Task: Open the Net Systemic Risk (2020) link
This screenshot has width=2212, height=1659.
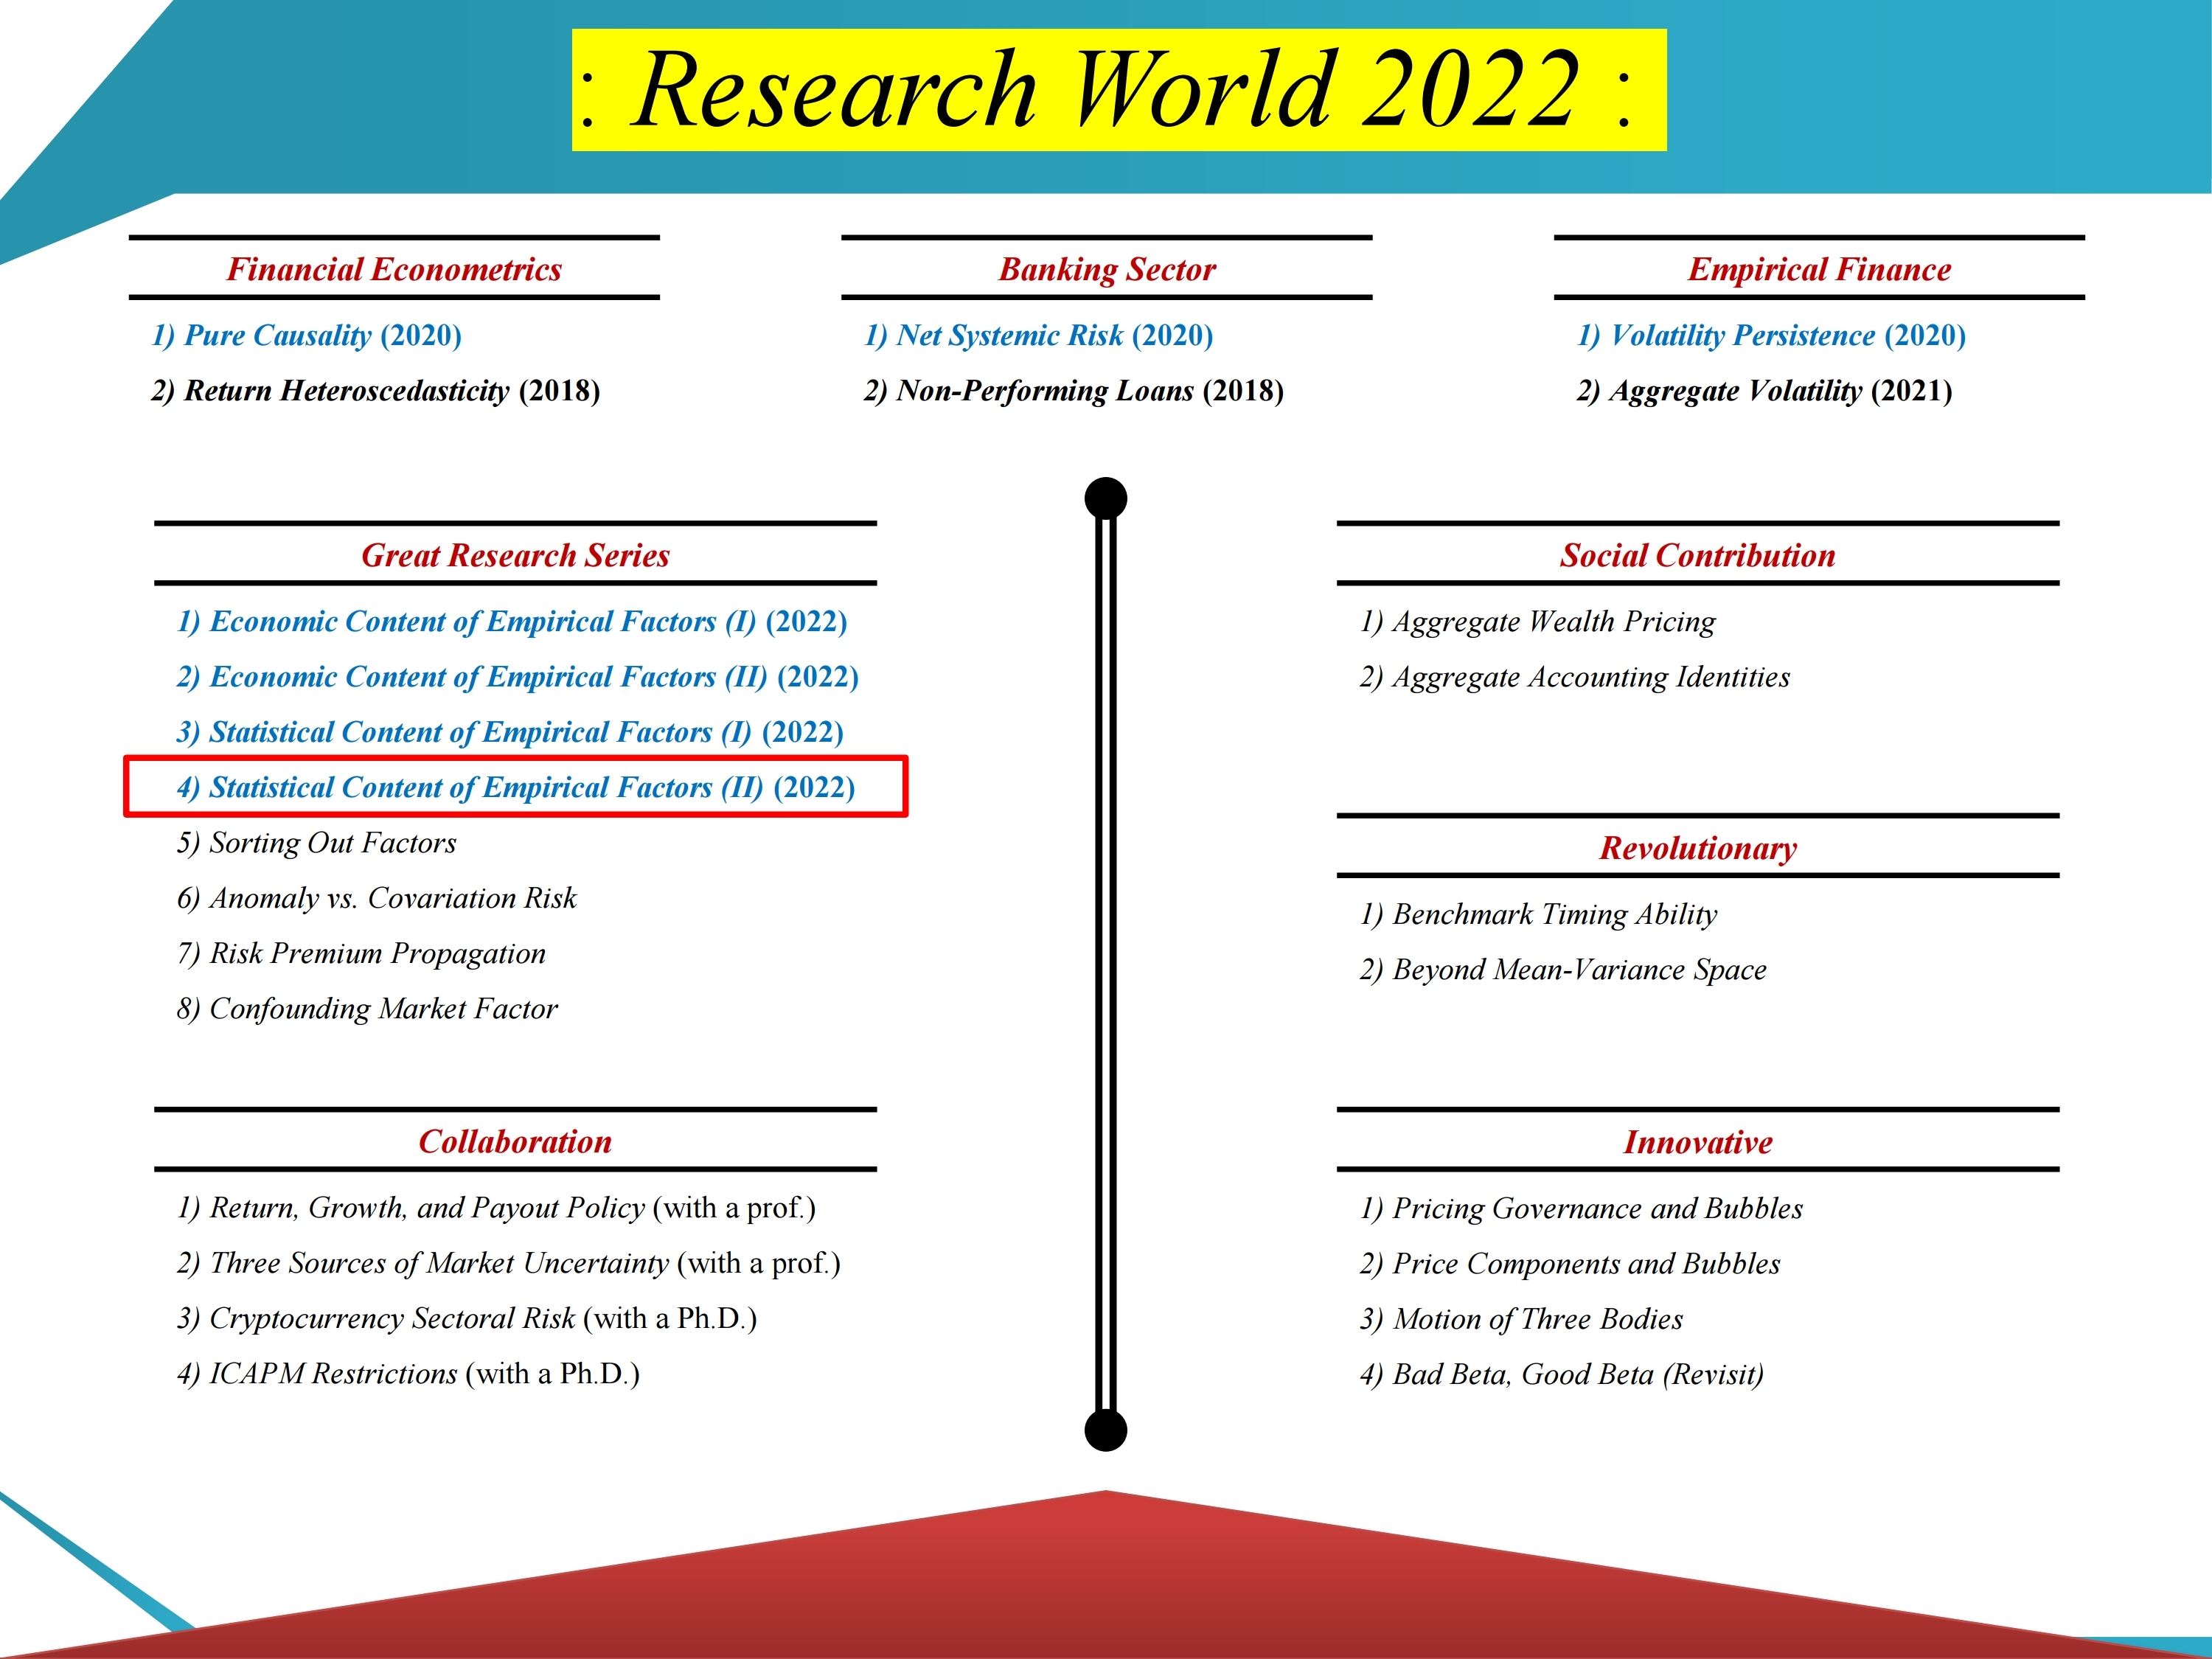Action: [1039, 336]
